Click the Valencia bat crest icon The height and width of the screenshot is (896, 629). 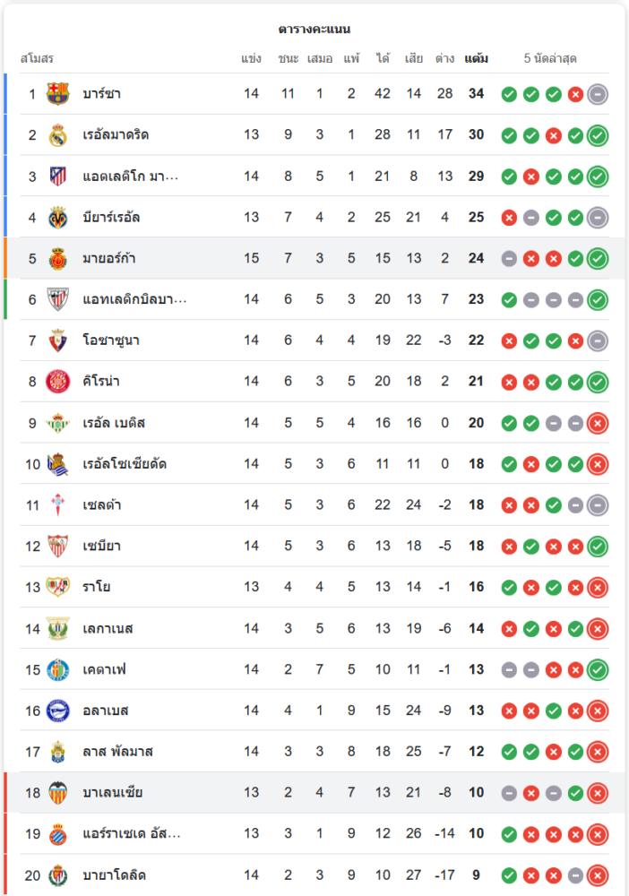[58, 793]
